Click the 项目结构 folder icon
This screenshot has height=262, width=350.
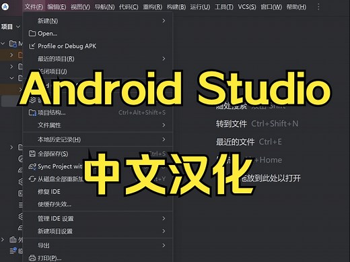(x=32, y=112)
